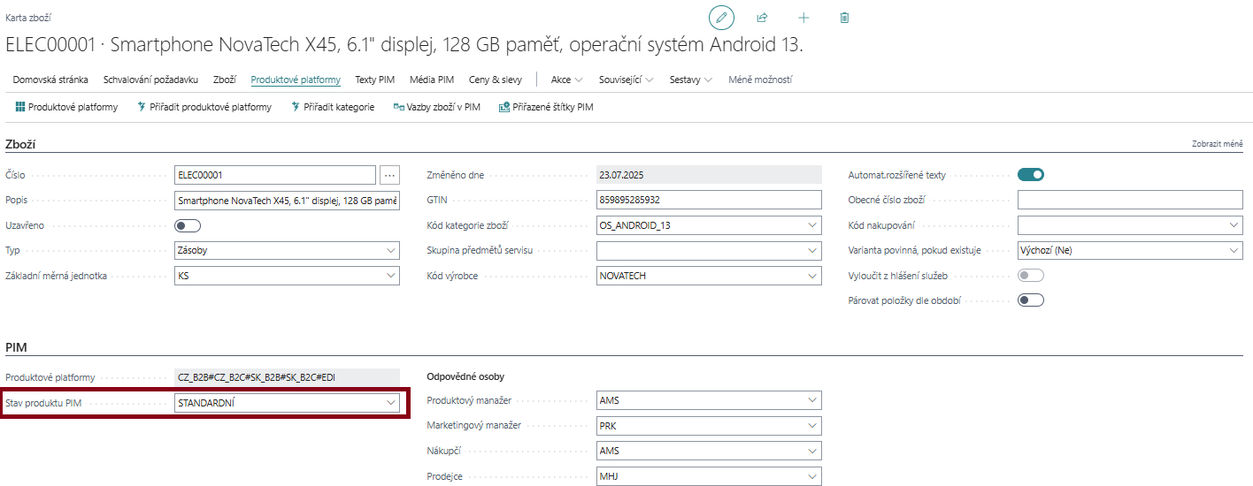Click the trash delete icon
Screen dimensions: 1253x486
coord(844,18)
